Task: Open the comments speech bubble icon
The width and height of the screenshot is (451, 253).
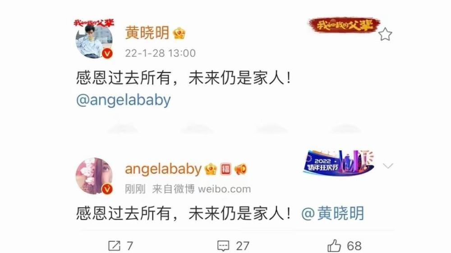Action: (223, 246)
